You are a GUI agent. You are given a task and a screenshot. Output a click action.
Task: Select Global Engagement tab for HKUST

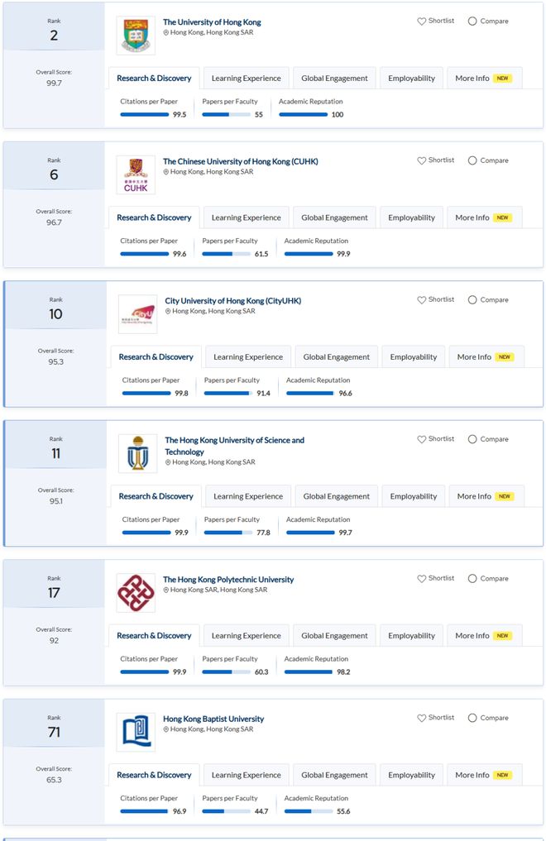pyautogui.click(x=337, y=497)
